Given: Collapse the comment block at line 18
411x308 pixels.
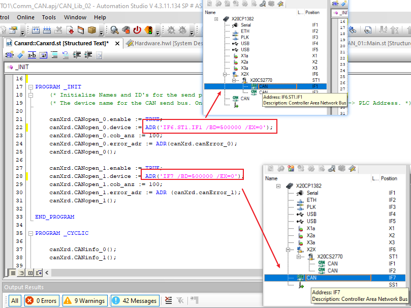Looking at the screenshot, I should (x=30, y=95).
